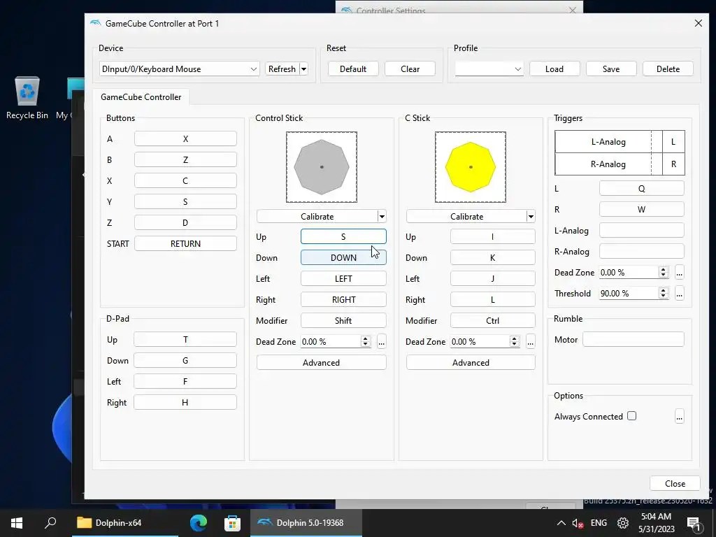
Task: Increase Triggers Threshold with up stepper
Action: click(664, 290)
